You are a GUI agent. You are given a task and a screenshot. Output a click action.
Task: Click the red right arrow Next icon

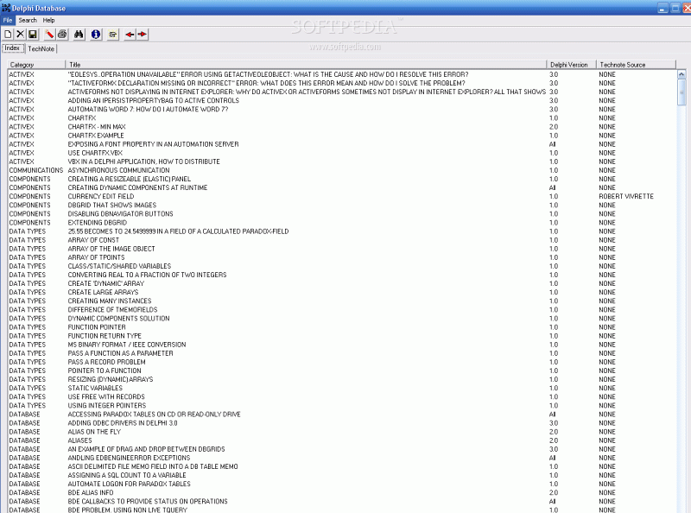pos(142,35)
